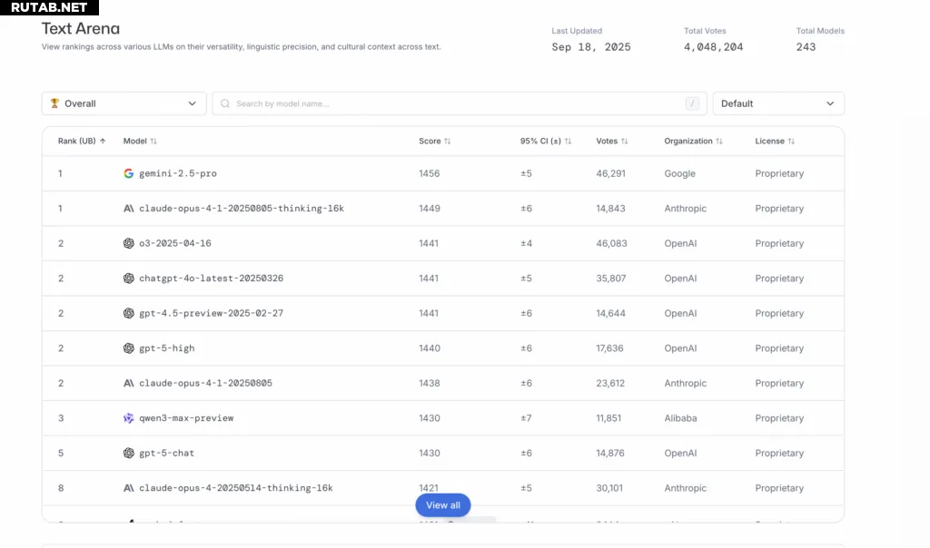The height and width of the screenshot is (548, 930).
Task: Open the Default style dropdown
Action: 778,103
